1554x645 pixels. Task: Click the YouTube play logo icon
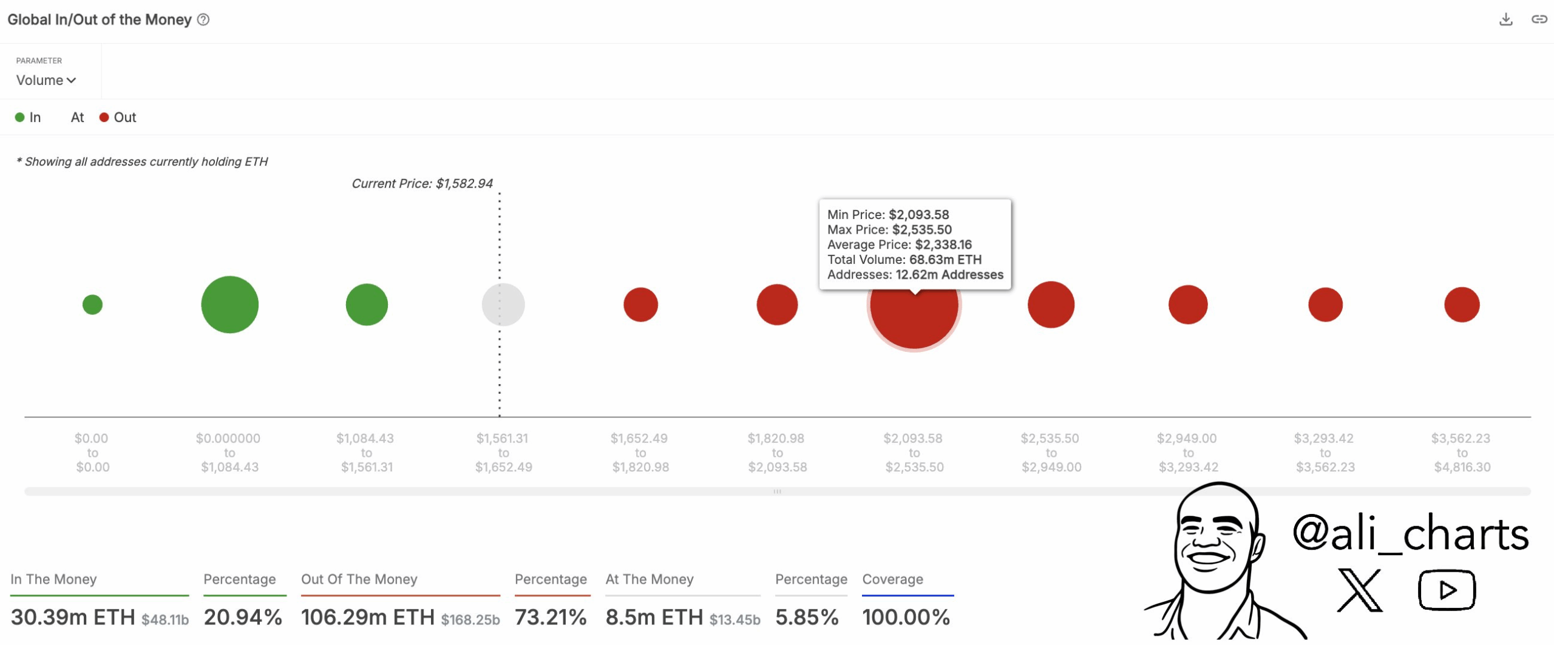click(1447, 589)
